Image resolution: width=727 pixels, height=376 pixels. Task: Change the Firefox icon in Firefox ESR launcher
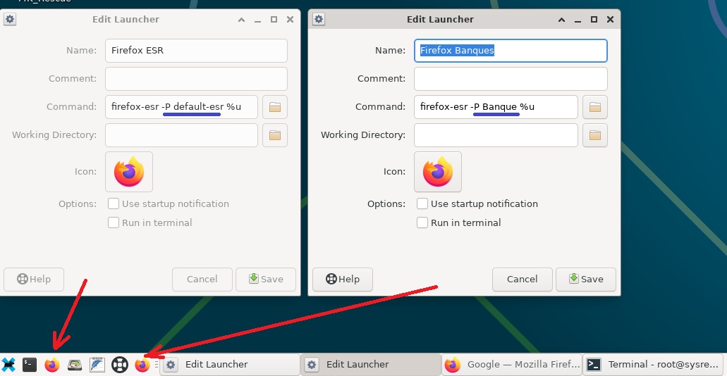[129, 172]
